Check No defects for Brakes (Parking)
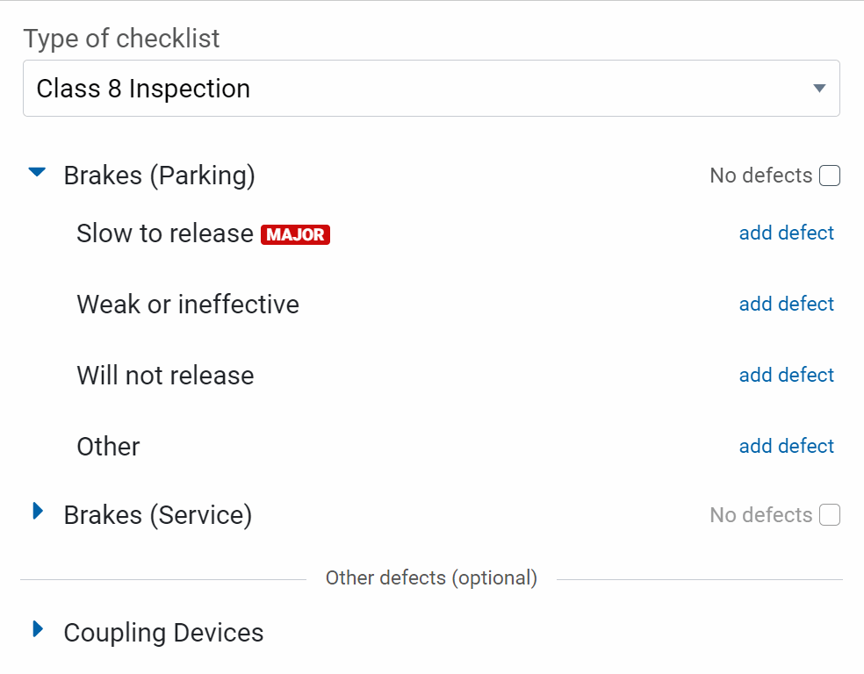Image resolution: width=864 pixels, height=674 pixels. pos(830,176)
